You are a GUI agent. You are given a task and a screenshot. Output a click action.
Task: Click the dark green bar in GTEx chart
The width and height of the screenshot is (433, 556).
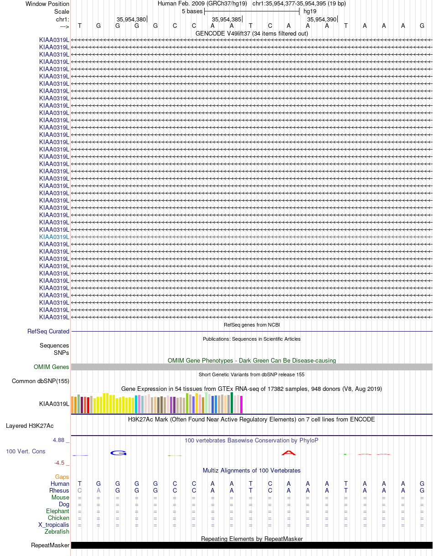point(232,403)
